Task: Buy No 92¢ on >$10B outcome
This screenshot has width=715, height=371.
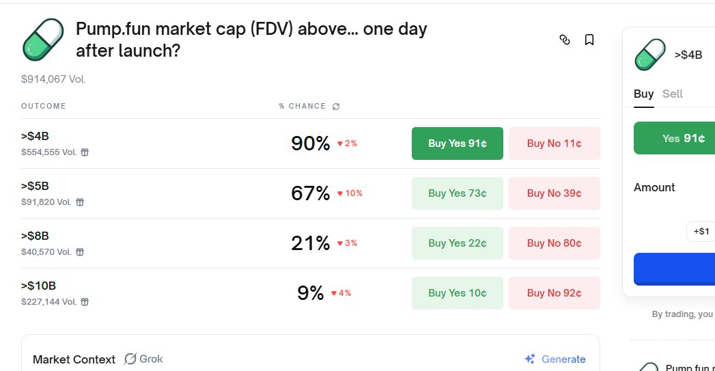Action: point(555,293)
